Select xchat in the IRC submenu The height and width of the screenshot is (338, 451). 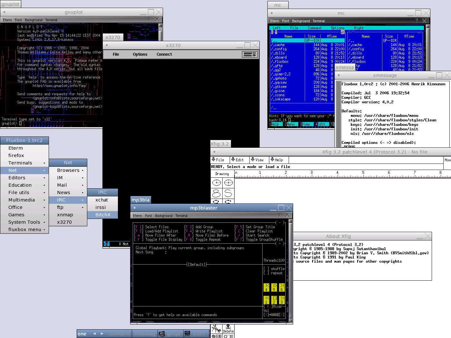pos(102,200)
